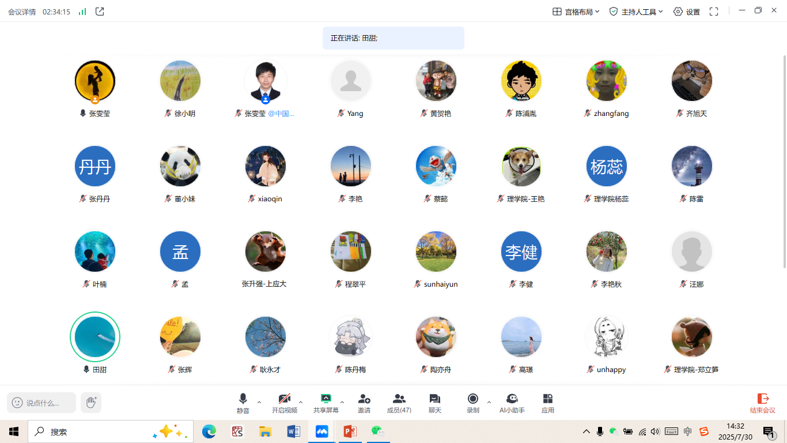Expand video options arrow beside camera
This screenshot has height=443, width=787.
click(x=301, y=402)
